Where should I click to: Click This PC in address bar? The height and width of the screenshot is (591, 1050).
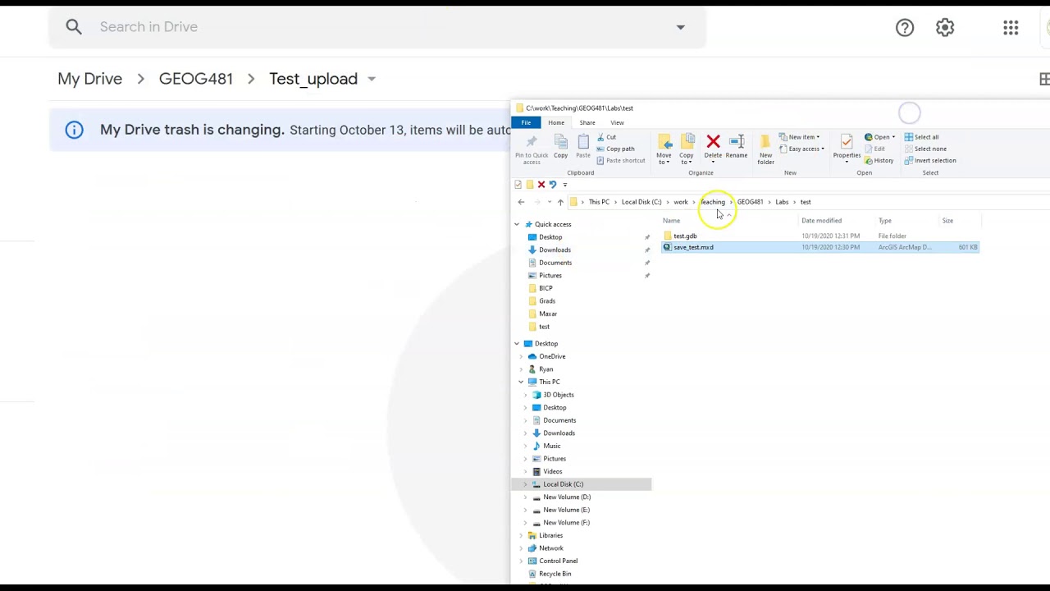pyautogui.click(x=599, y=202)
